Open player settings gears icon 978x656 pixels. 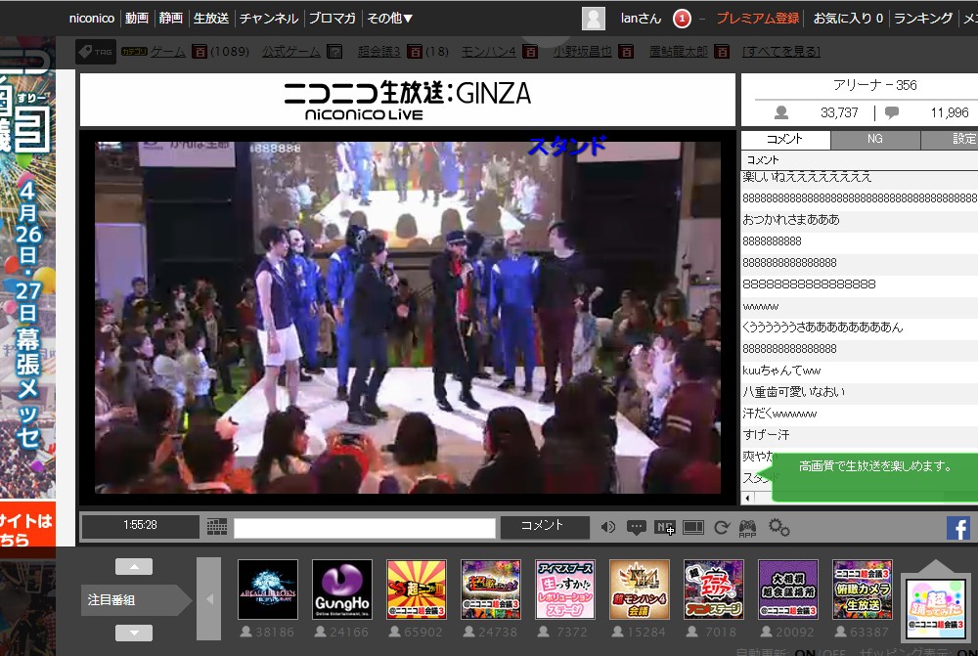pyautogui.click(x=779, y=528)
